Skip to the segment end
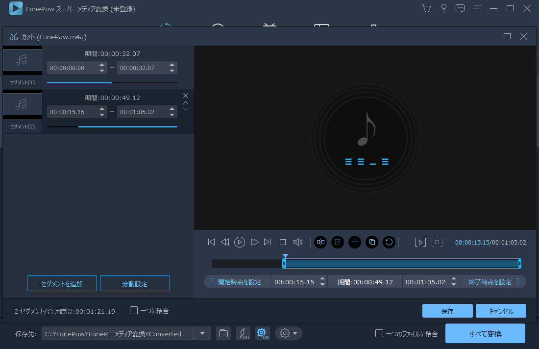 [268, 242]
